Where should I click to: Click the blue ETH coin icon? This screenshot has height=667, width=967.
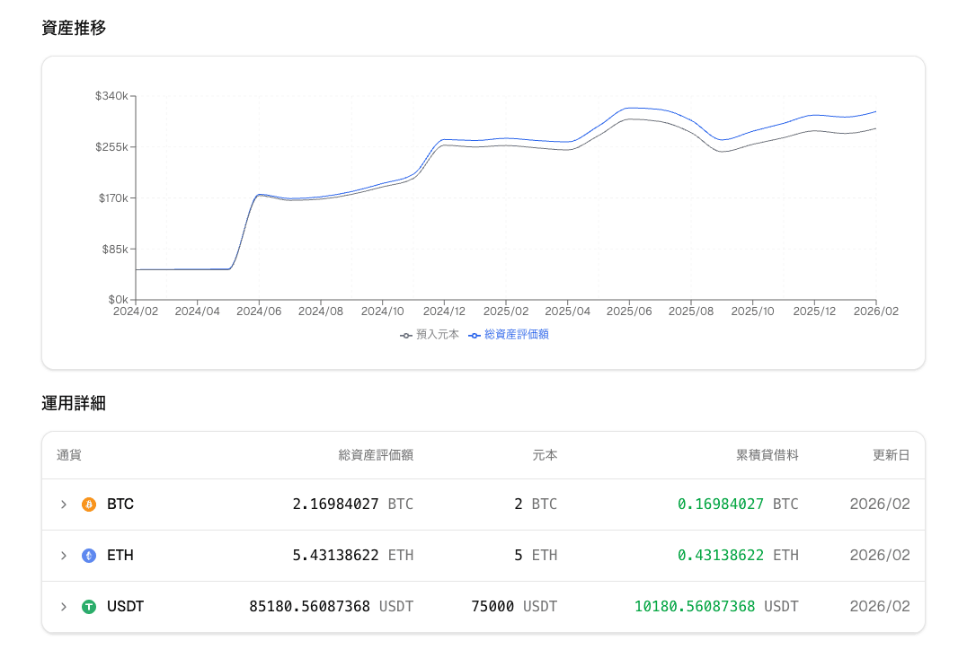click(89, 556)
